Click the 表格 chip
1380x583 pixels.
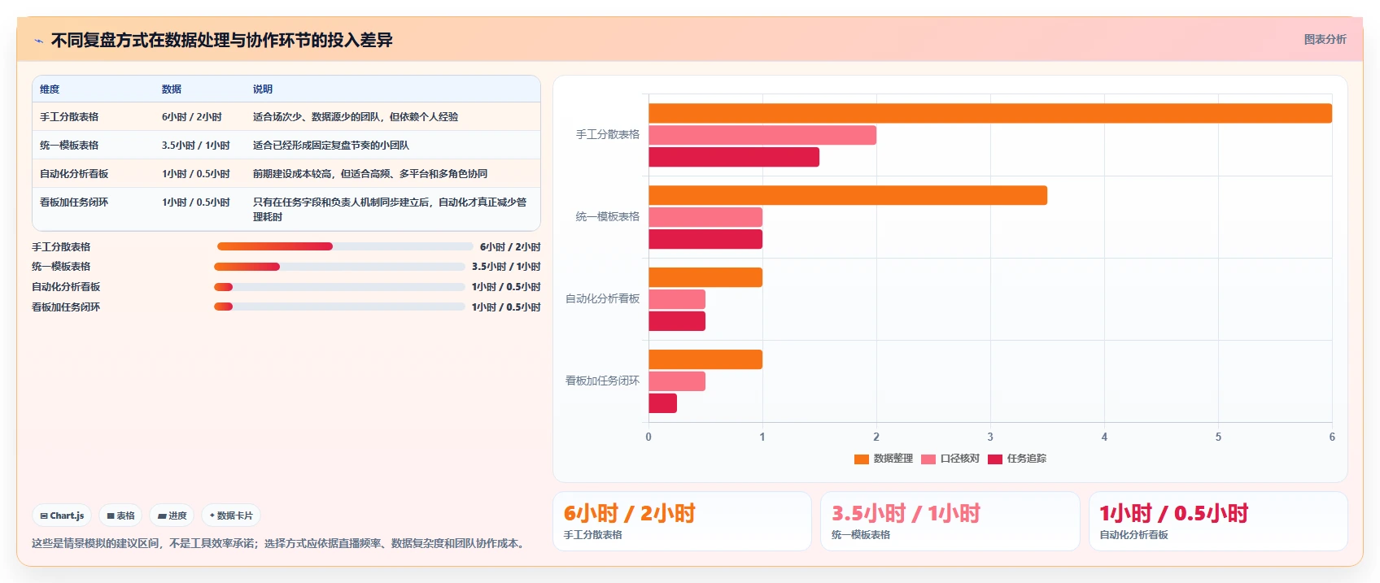120,516
